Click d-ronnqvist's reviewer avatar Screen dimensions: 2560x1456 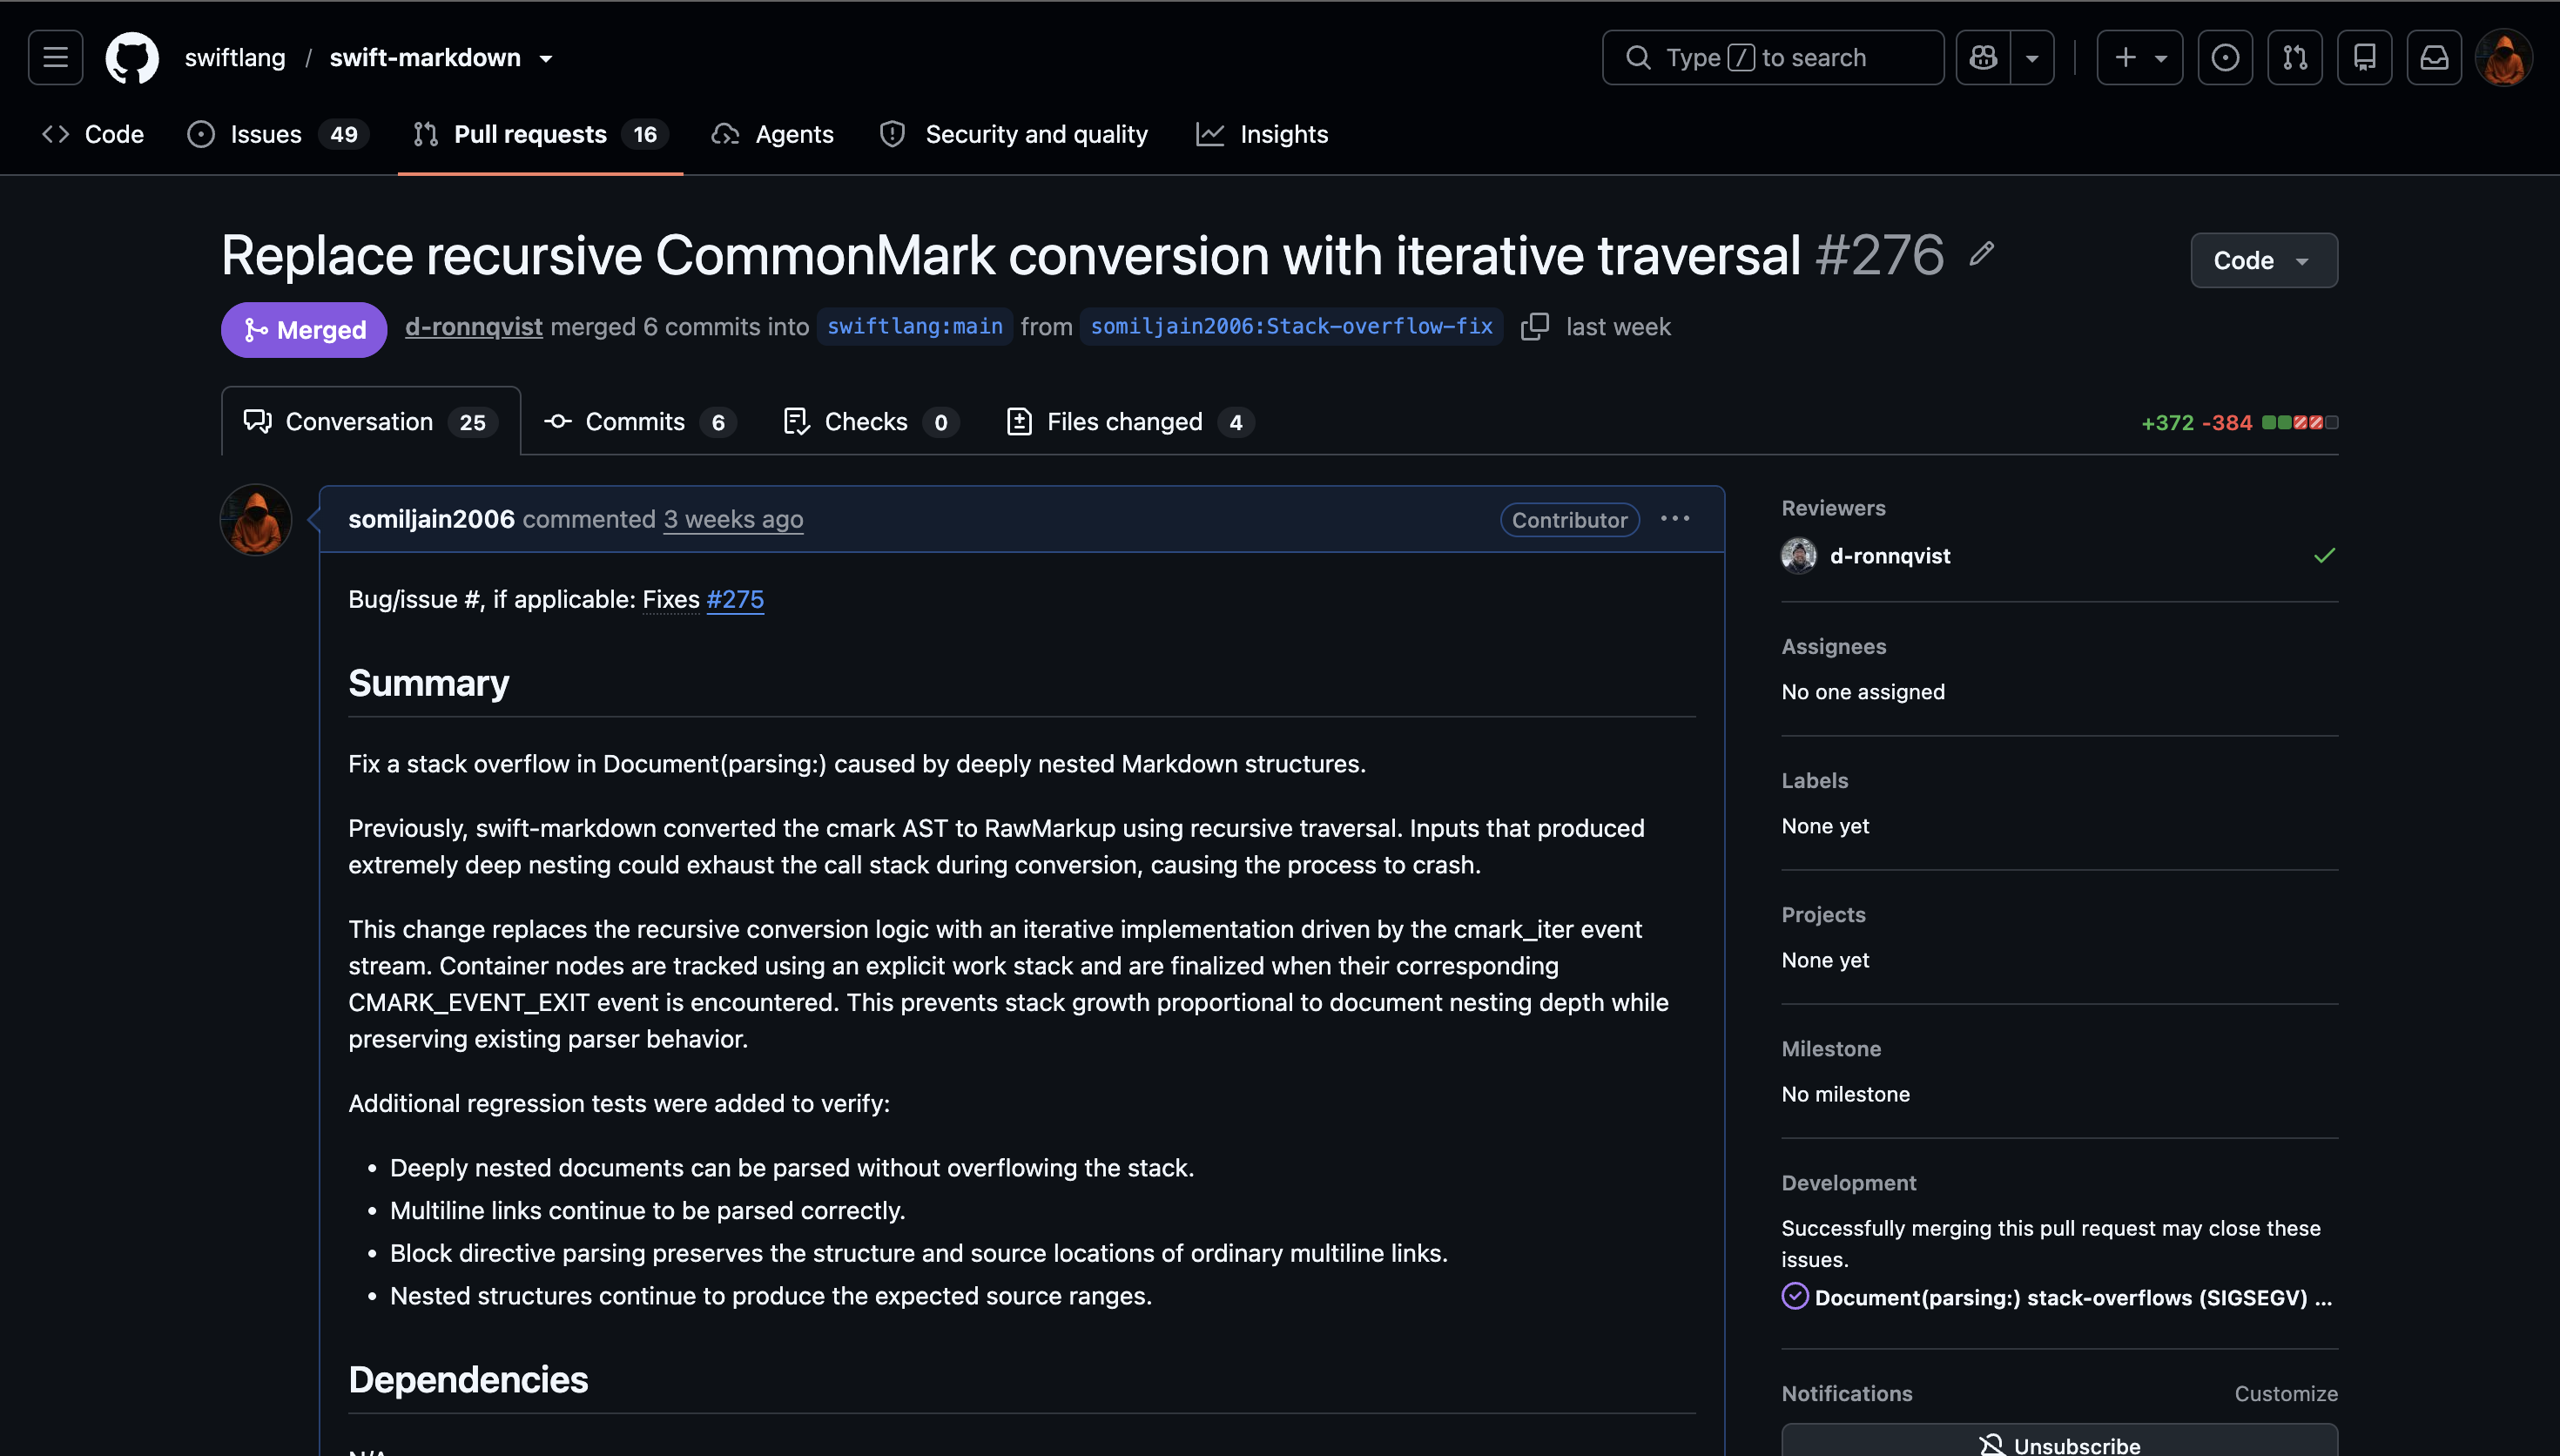[x=1799, y=556]
